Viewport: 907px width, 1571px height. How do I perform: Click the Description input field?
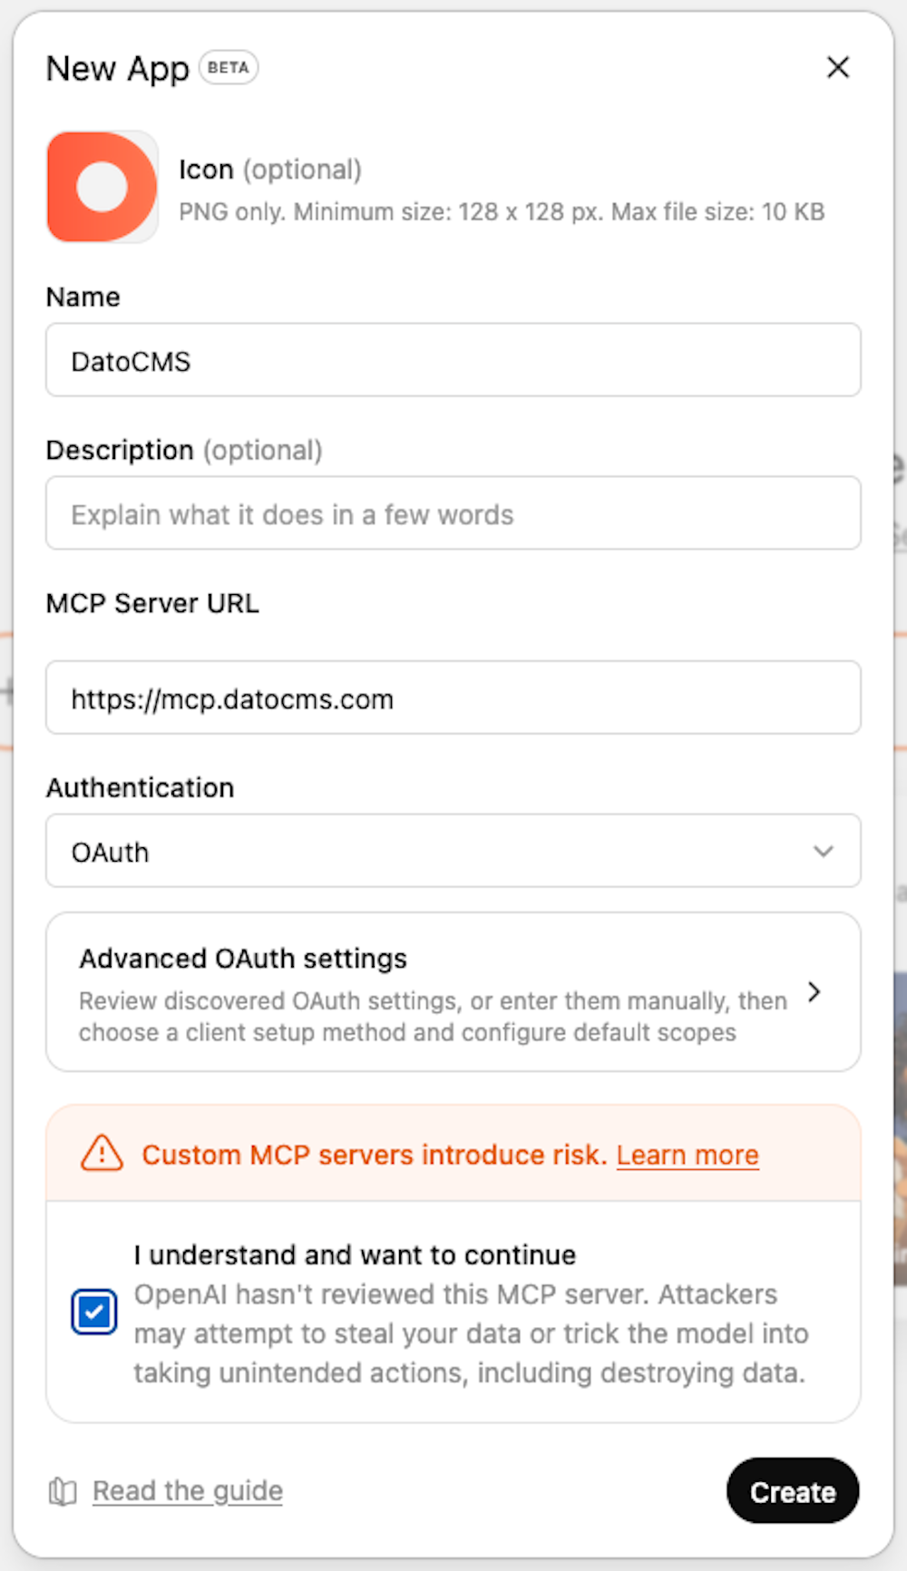453,513
